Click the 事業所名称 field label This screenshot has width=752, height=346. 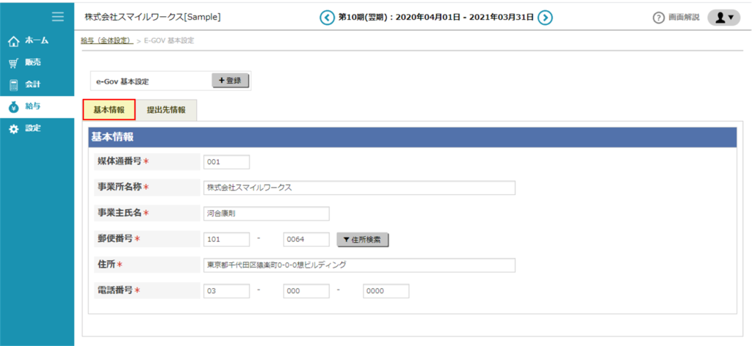[120, 188]
